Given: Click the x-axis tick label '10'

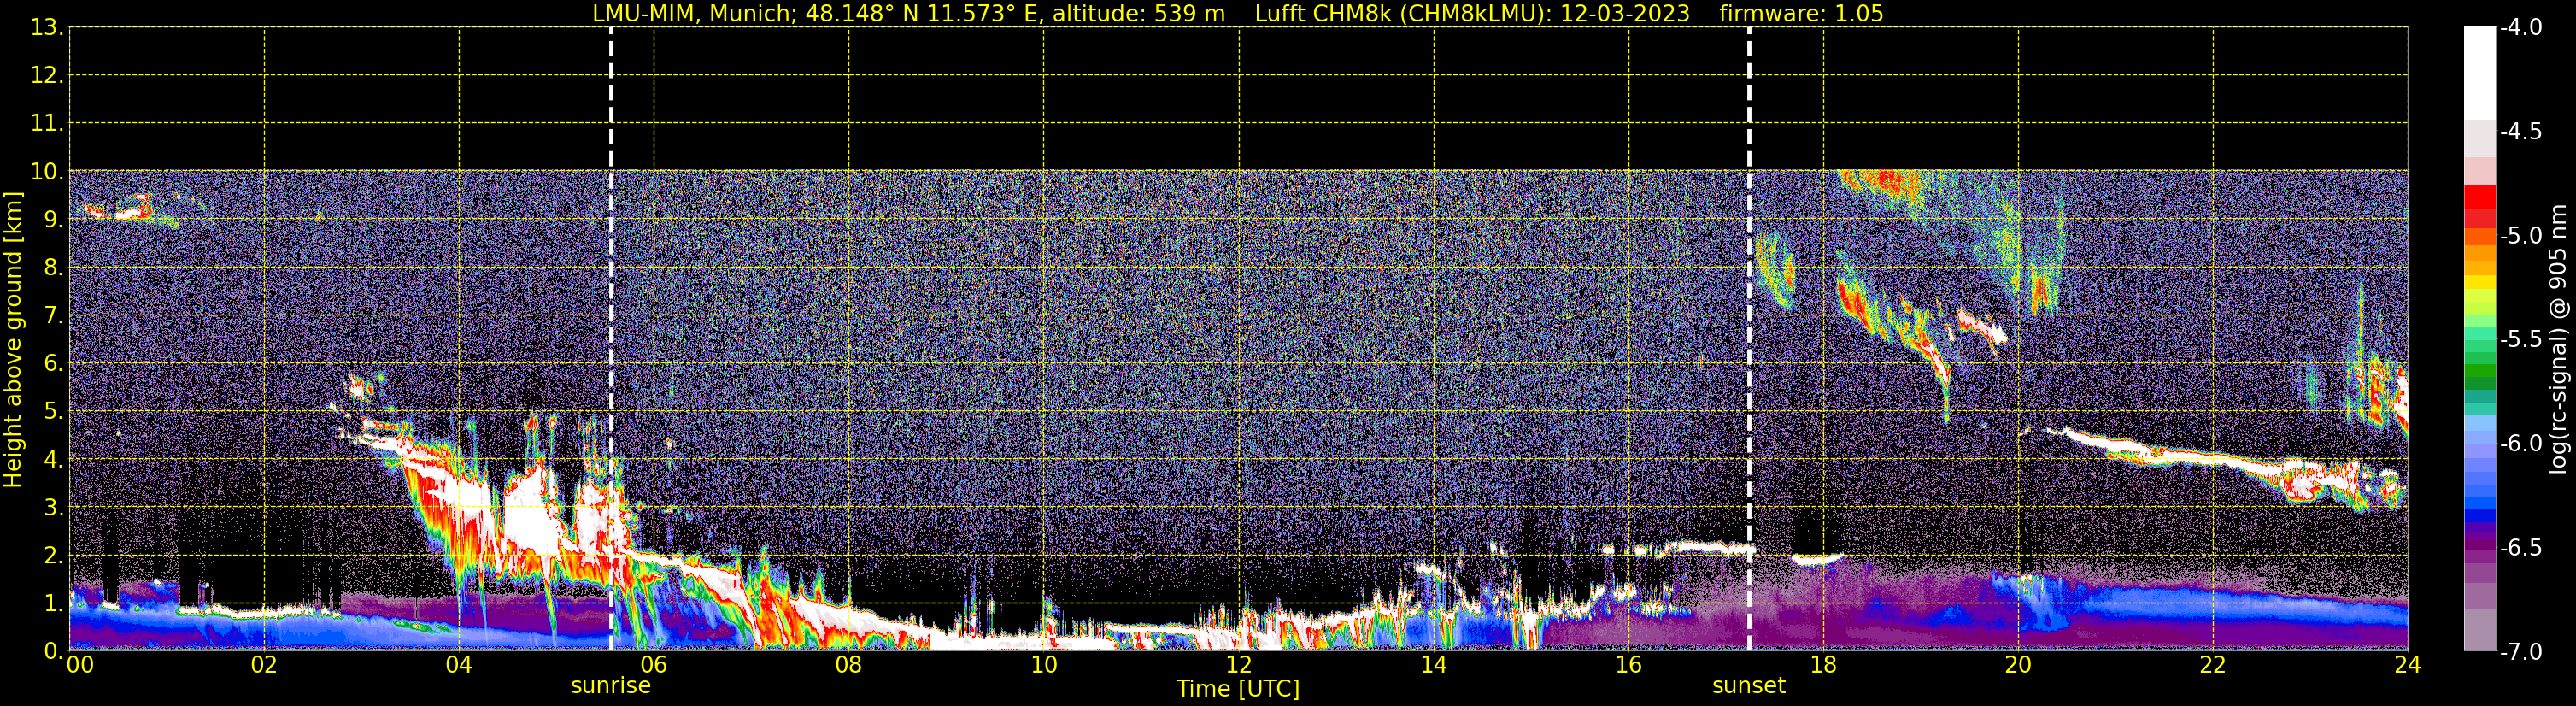Looking at the screenshot, I should [1044, 666].
